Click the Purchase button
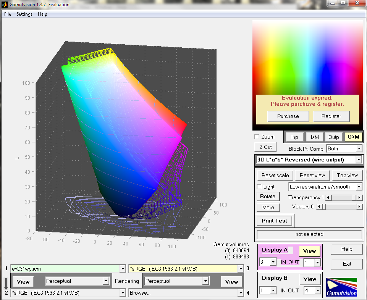This screenshot has width=367, height=300. pyautogui.click(x=288, y=116)
